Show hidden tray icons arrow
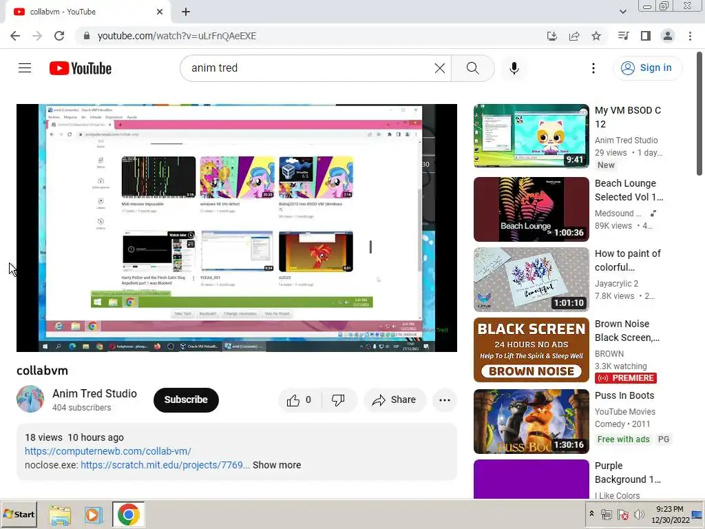Image resolution: width=705 pixels, height=529 pixels. click(x=591, y=514)
